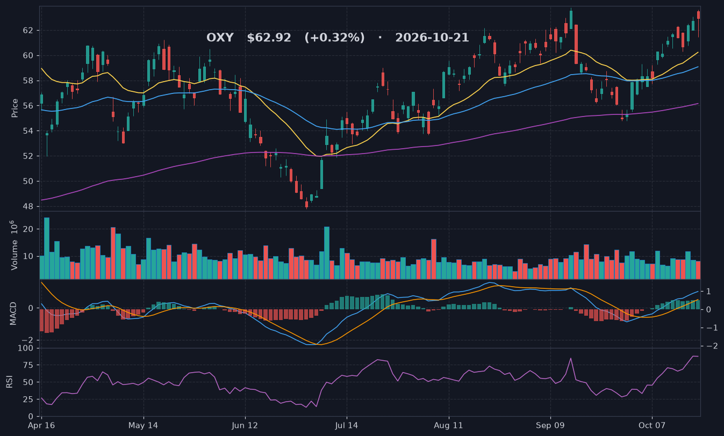This screenshot has width=724, height=436.
Task: Click the 62 price tick label
Action: click(28, 30)
